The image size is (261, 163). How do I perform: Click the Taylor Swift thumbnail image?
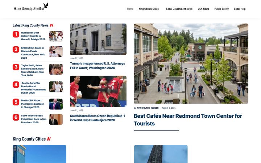point(56,69)
